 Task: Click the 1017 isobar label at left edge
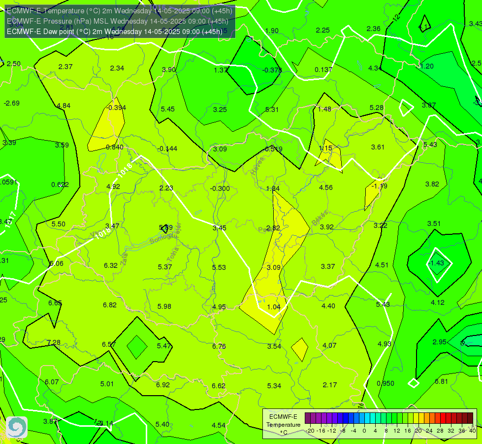pyautogui.click(x=9, y=220)
